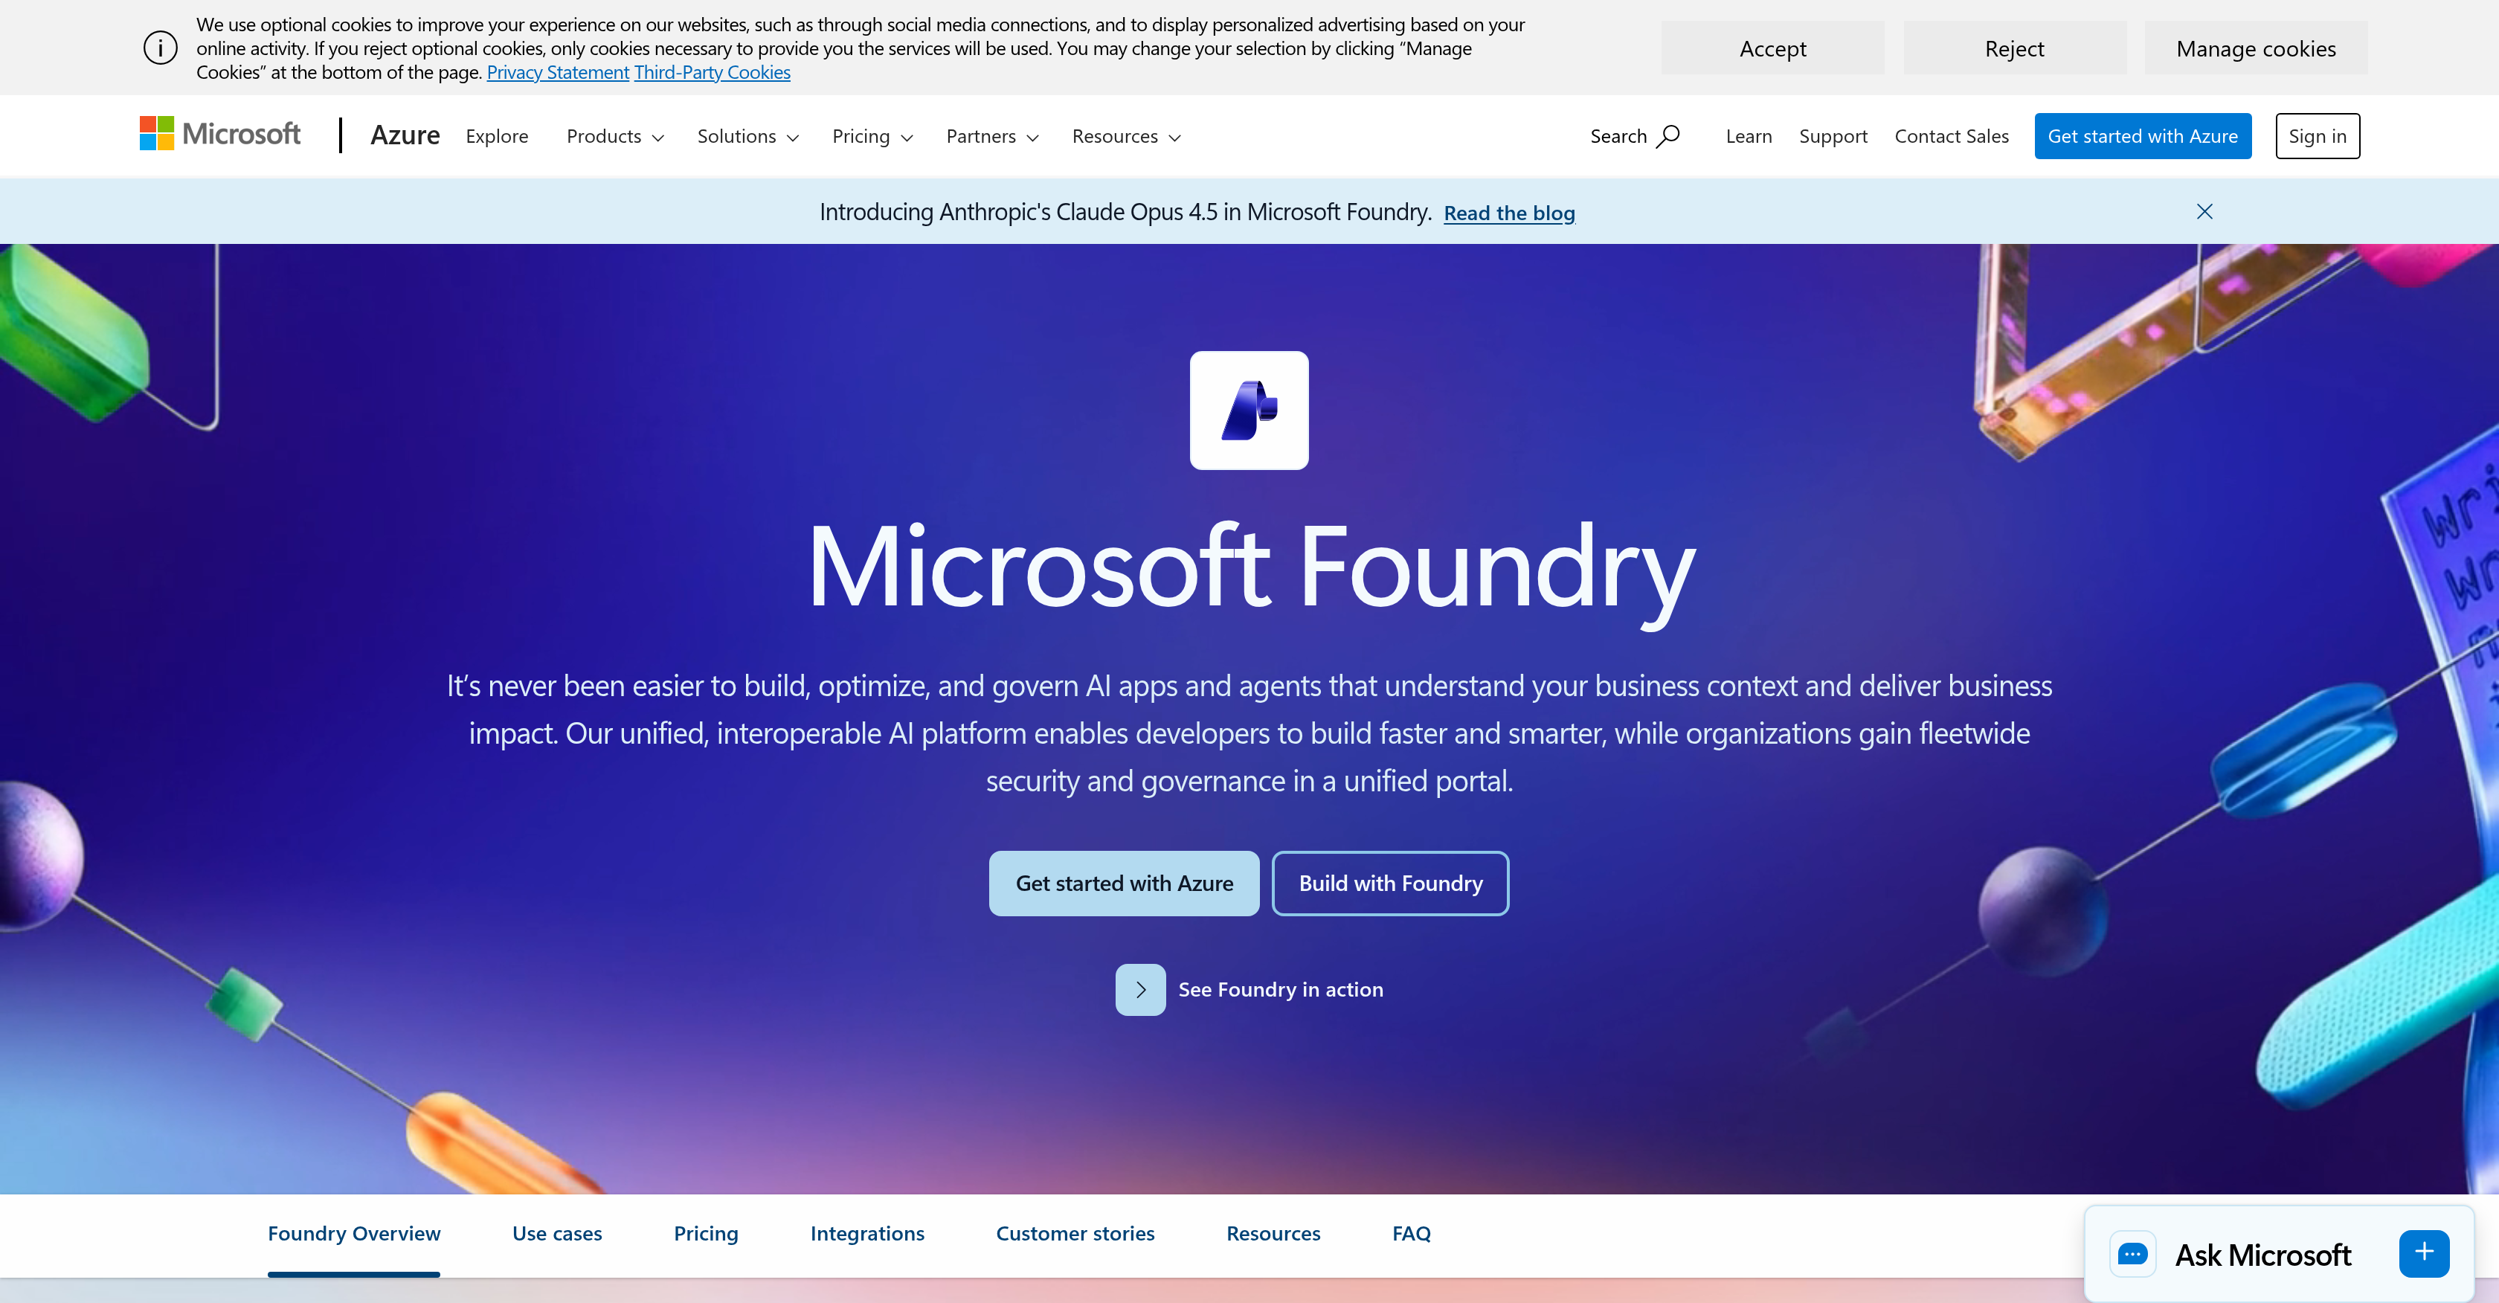Click Build with Foundry
The width and height of the screenshot is (2499, 1303).
click(1390, 883)
